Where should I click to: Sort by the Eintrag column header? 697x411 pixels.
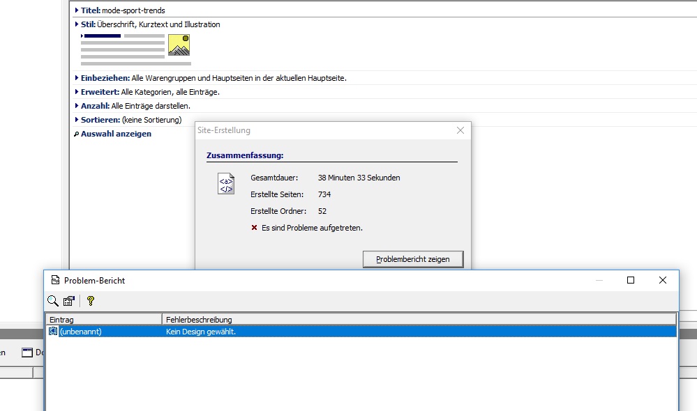coord(103,319)
